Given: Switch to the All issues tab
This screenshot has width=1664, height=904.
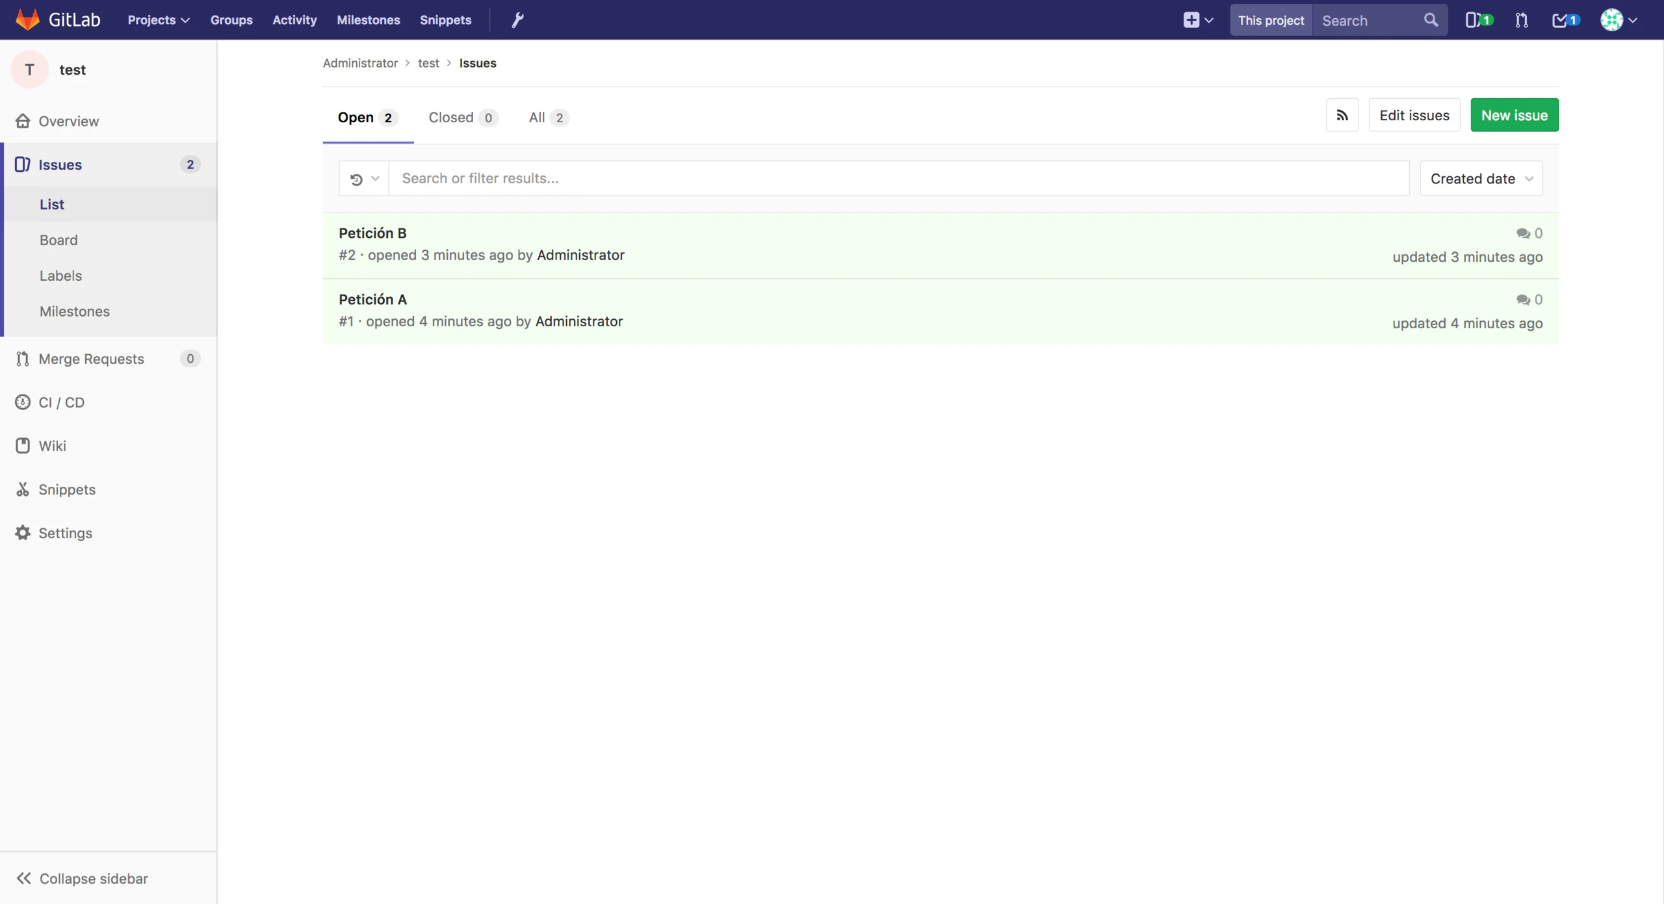Looking at the screenshot, I should point(548,118).
